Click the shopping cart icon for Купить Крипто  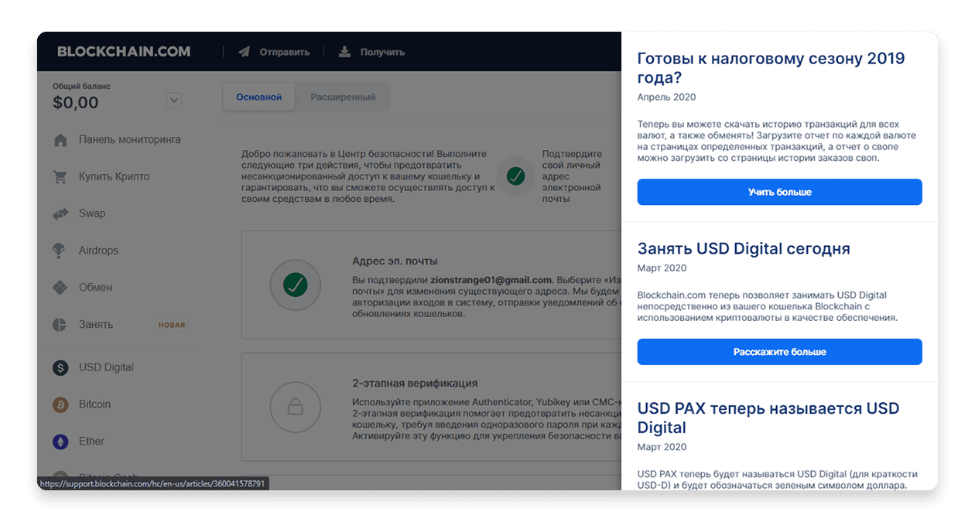[x=60, y=177]
